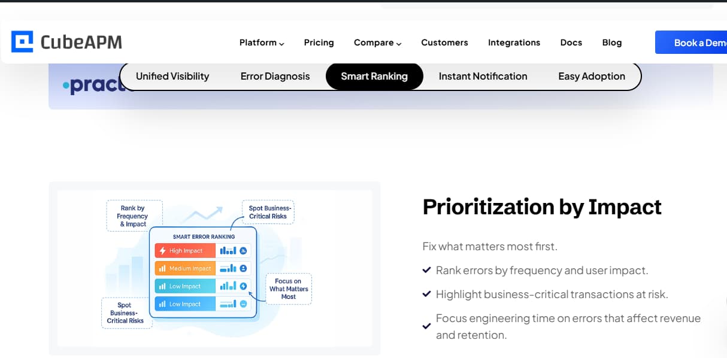Click the checkmark beside Highlight business-critical transactions
727x358 pixels.
426,295
